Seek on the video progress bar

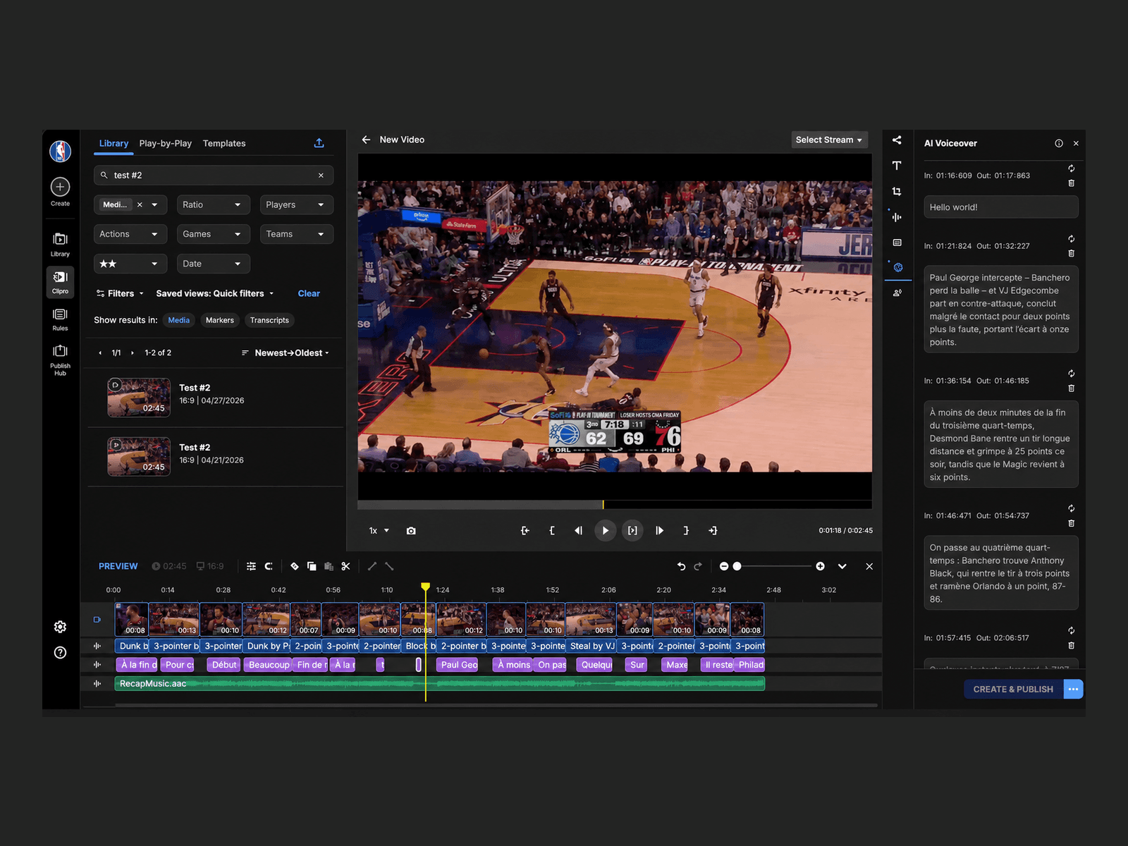[x=615, y=505]
